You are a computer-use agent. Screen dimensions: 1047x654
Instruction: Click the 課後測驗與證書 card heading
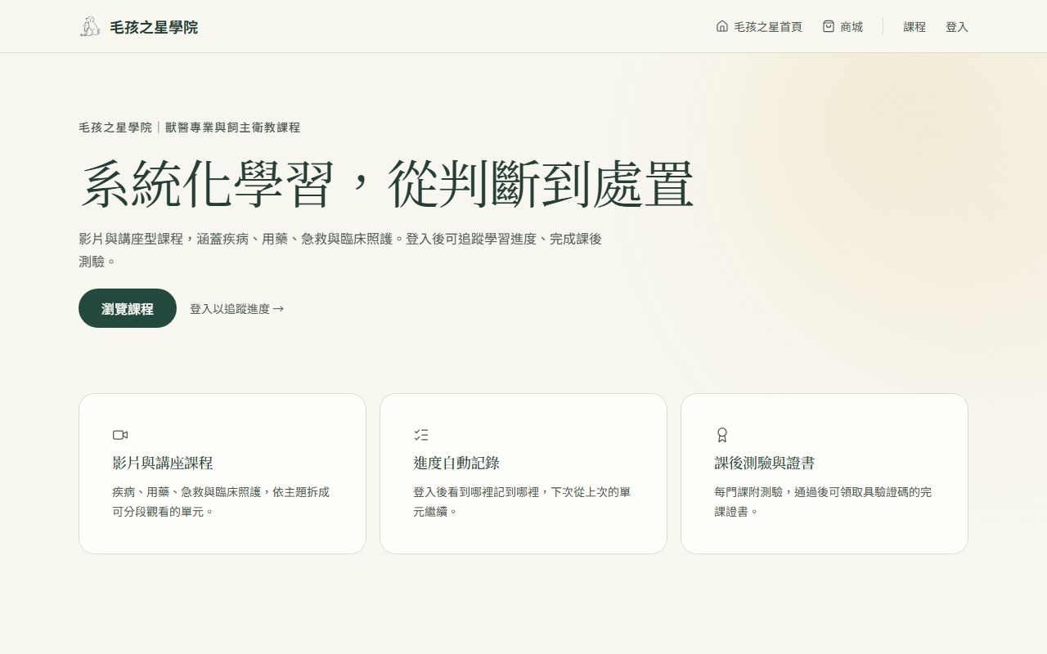(x=765, y=463)
